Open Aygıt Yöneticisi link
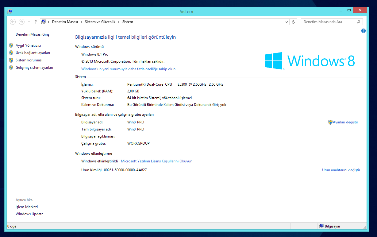The width and height of the screenshot is (377, 237). [28, 45]
